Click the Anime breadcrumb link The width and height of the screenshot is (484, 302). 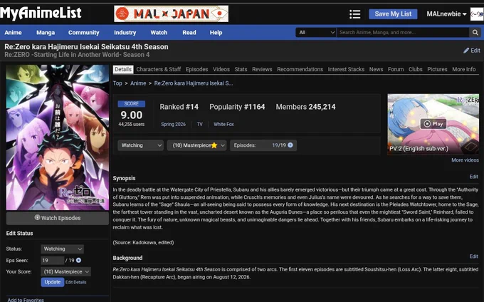[x=138, y=83]
